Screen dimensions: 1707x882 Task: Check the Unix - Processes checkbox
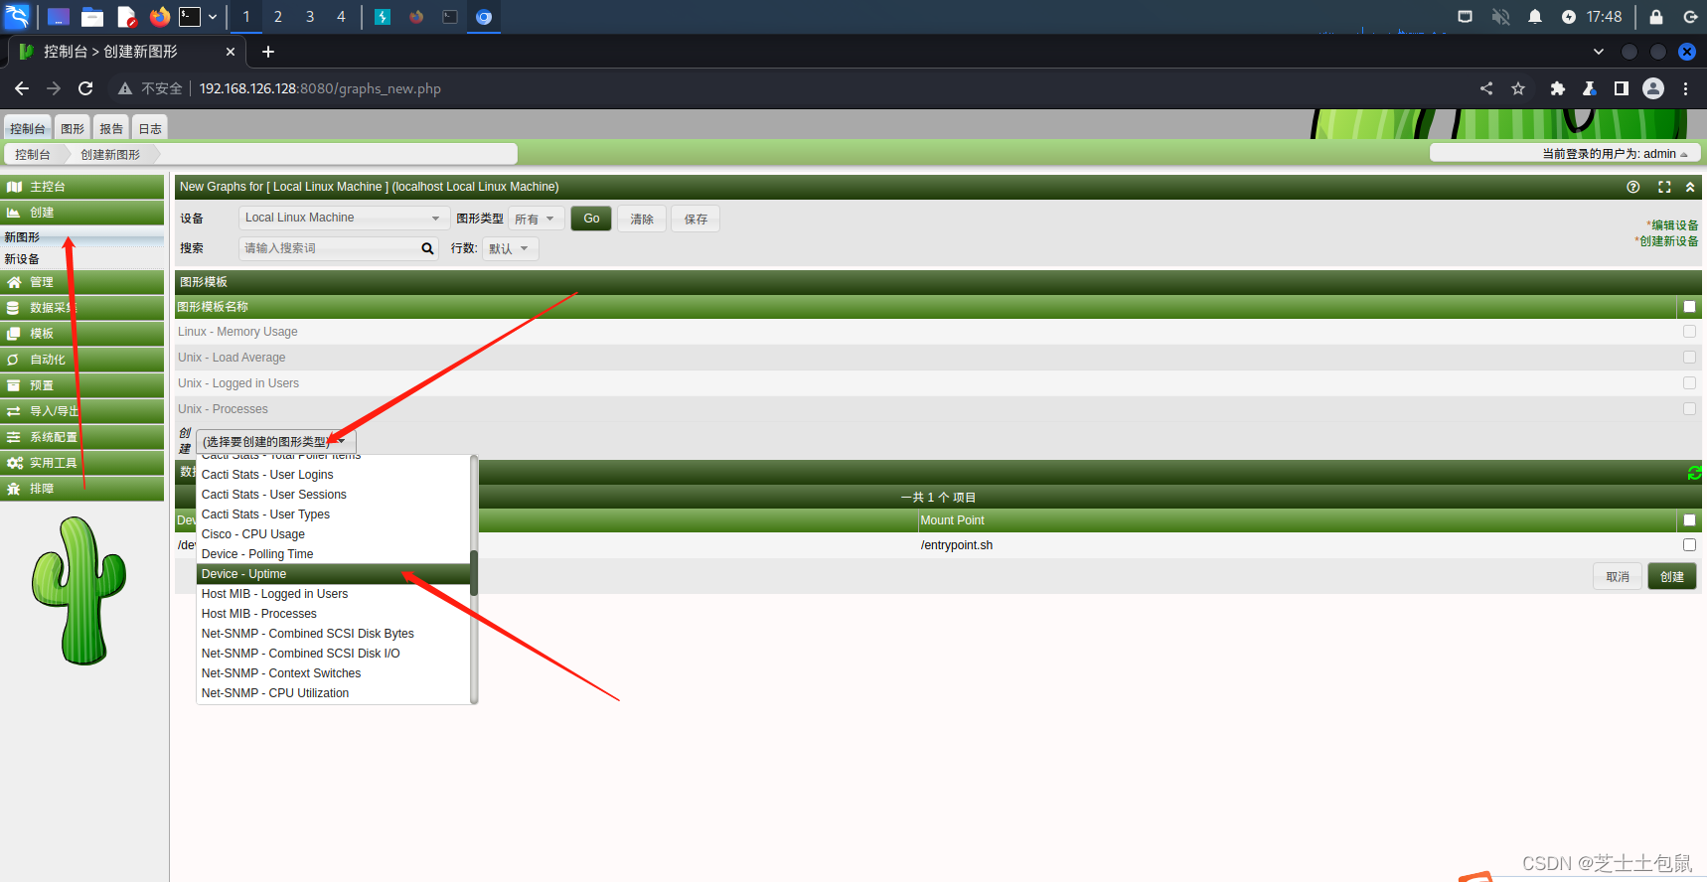click(x=1689, y=409)
